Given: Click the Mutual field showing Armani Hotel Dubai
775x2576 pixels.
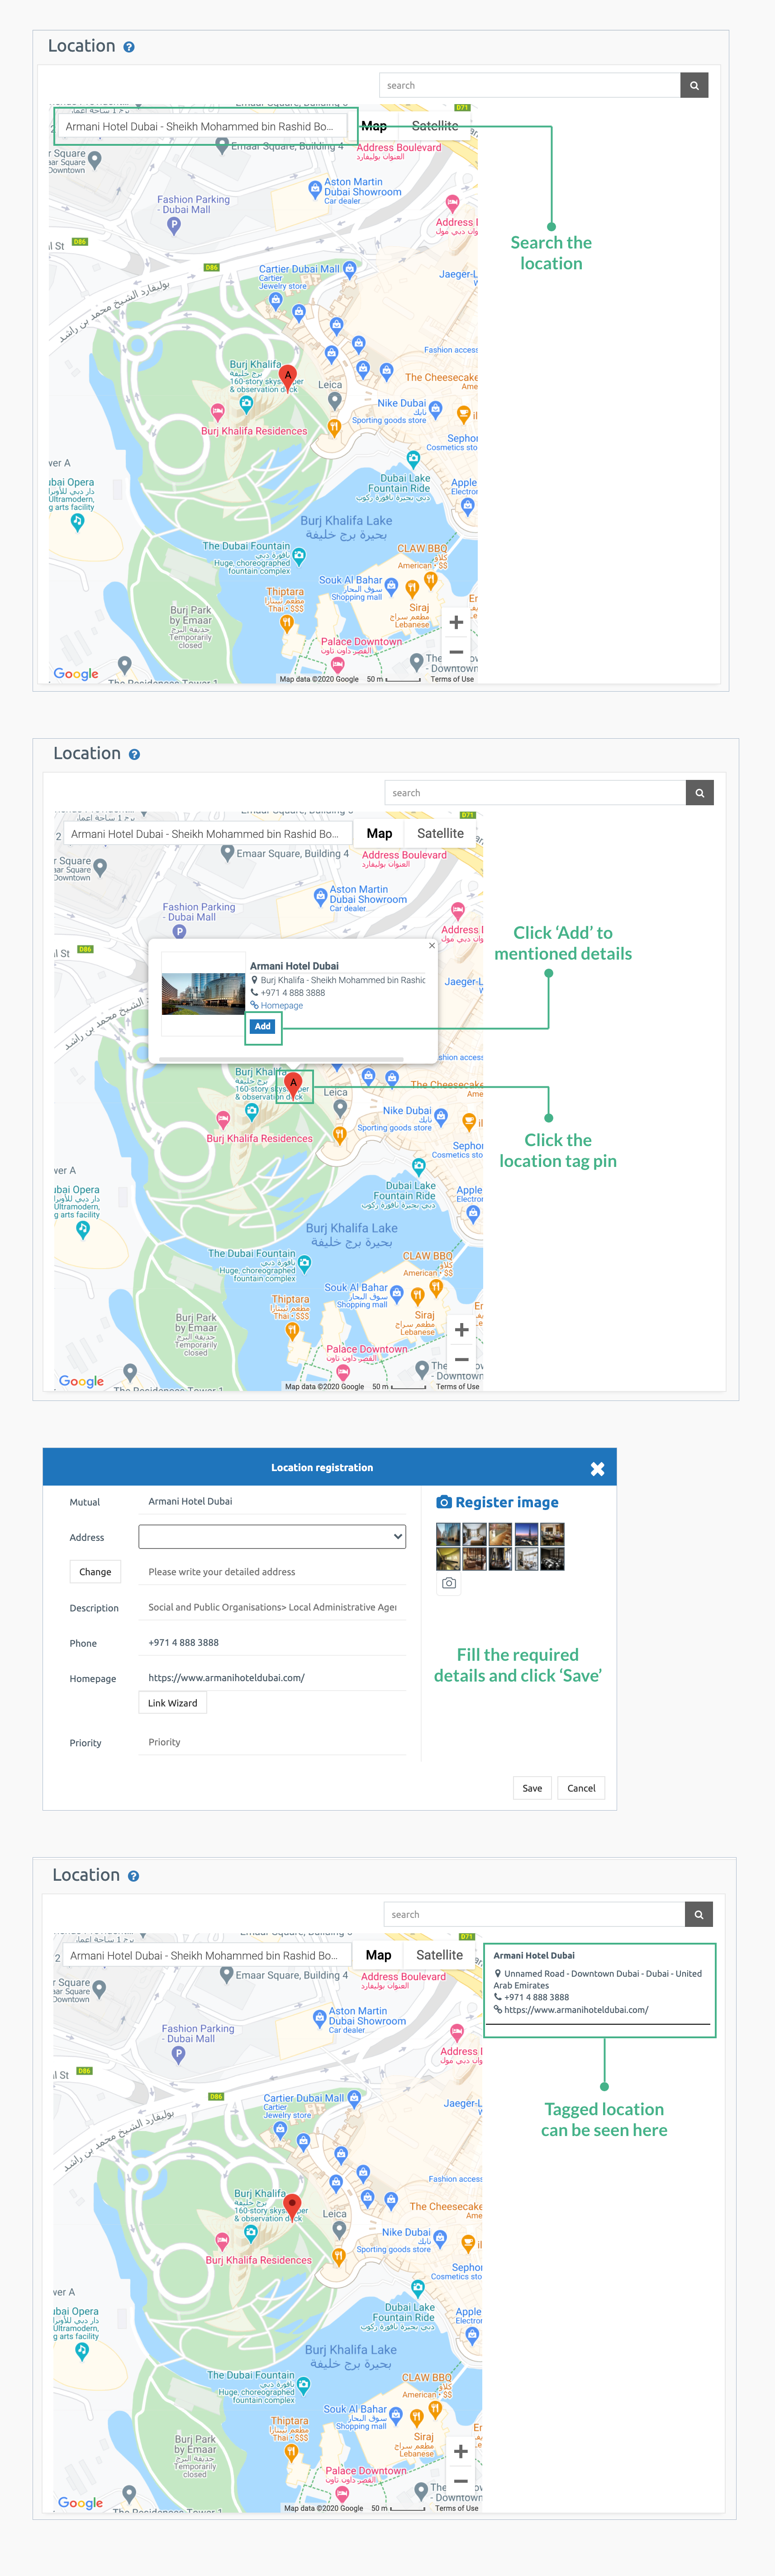Looking at the screenshot, I should pyautogui.click(x=273, y=1501).
